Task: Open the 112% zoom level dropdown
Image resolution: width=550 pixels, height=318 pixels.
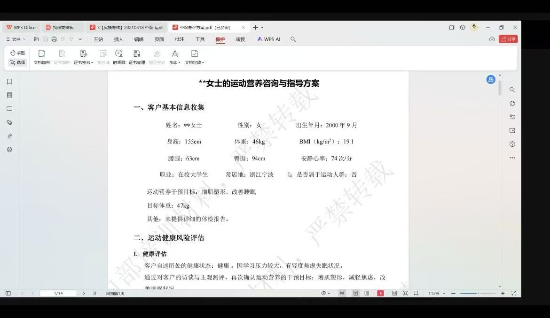Action: pyautogui.click(x=436, y=293)
